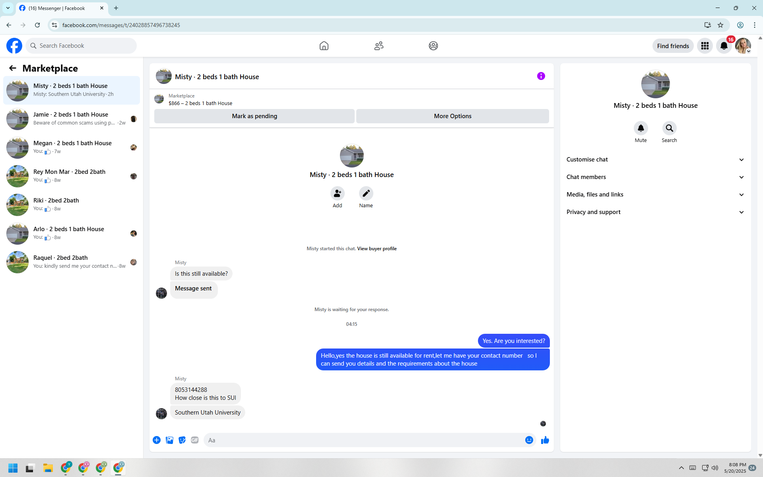Open Chrome profile icon in toolbar
763x477 pixels.
(740, 25)
